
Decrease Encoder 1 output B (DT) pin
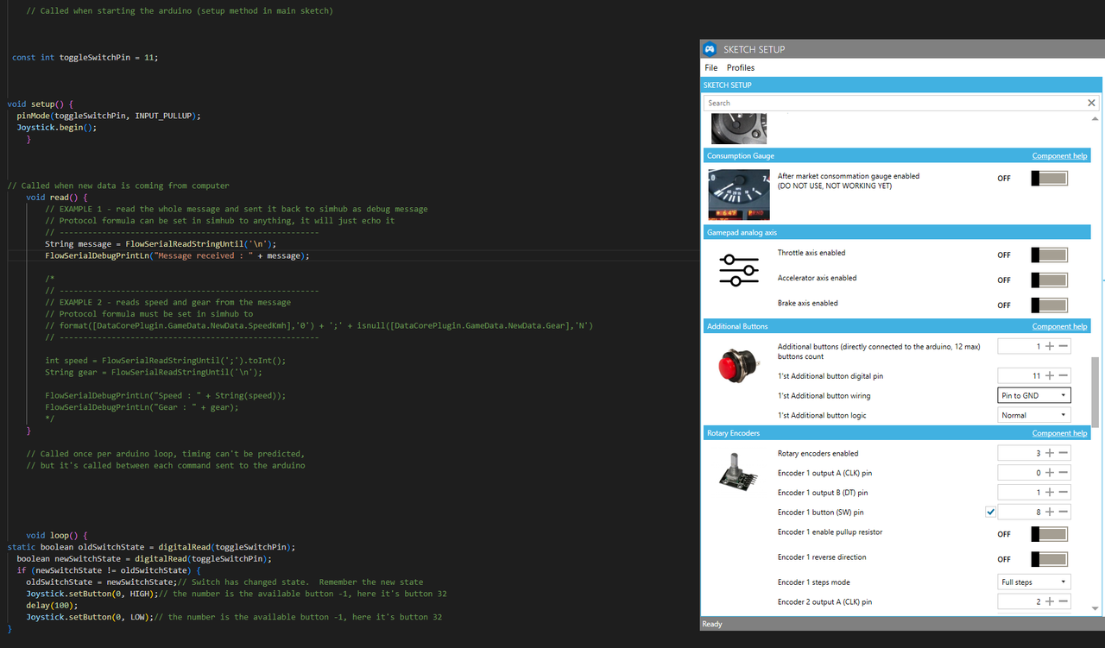click(1064, 493)
